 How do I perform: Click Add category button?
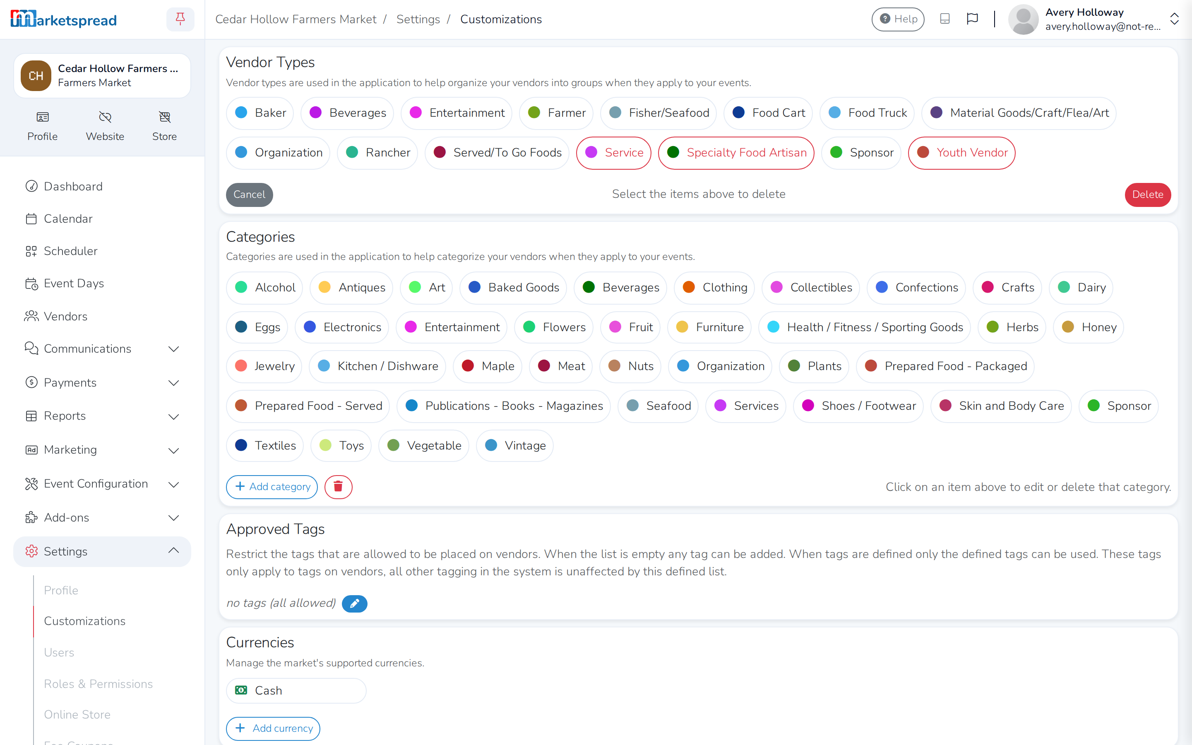coord(272,487)
